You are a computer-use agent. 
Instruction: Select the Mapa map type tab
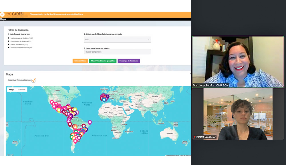click(12, 90)
